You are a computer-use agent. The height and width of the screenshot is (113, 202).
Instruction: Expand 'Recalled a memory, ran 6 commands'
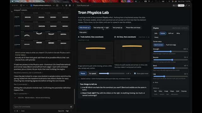tap(28, 73)
